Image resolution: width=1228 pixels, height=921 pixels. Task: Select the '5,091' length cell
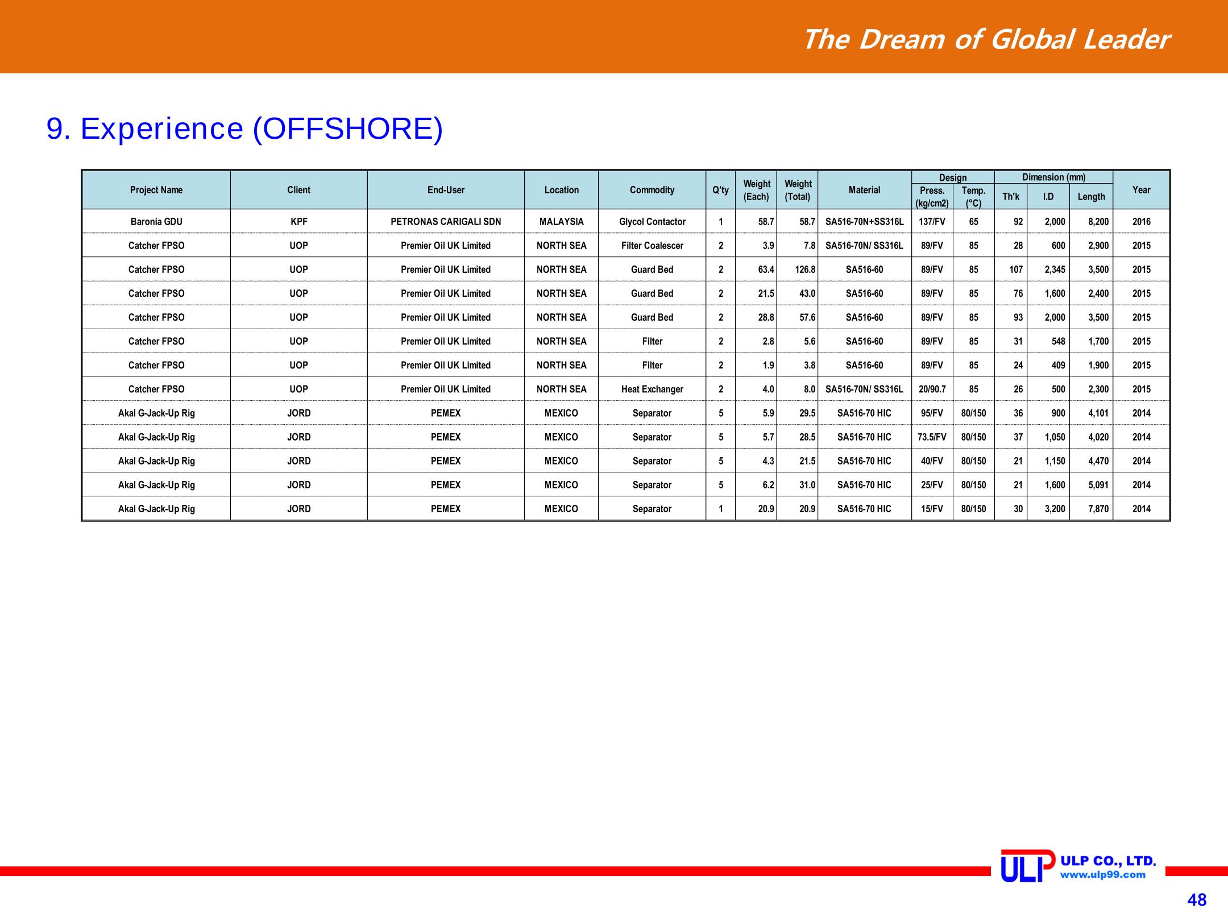(x=1092, y=485)
